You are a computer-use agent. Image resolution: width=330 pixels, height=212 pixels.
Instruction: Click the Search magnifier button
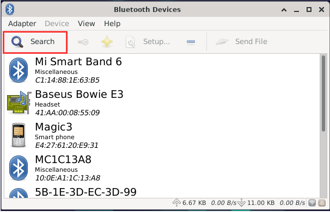pos(35,42)
